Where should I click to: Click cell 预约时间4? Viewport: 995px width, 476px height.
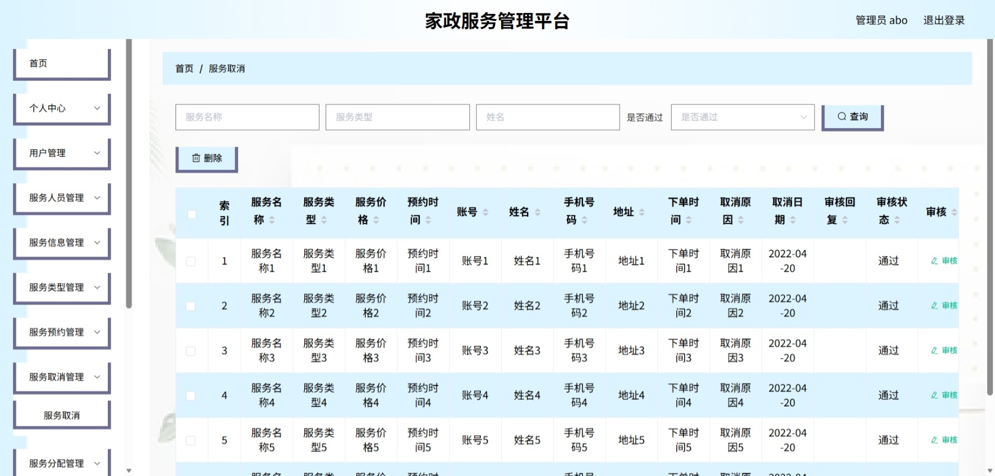point(423,395)
